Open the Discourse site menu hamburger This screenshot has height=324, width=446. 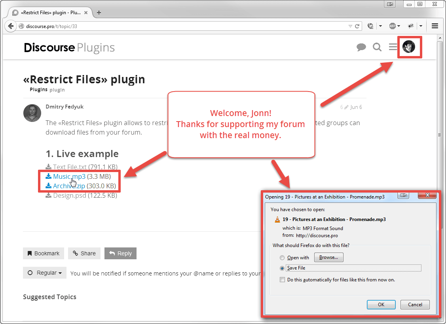[x=393, y=47]
